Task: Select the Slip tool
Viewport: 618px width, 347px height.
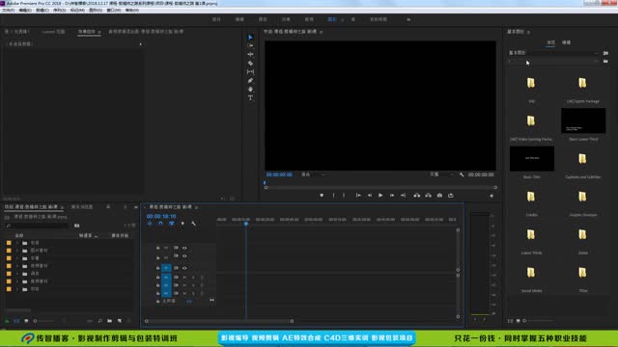Action: [250, 71]
